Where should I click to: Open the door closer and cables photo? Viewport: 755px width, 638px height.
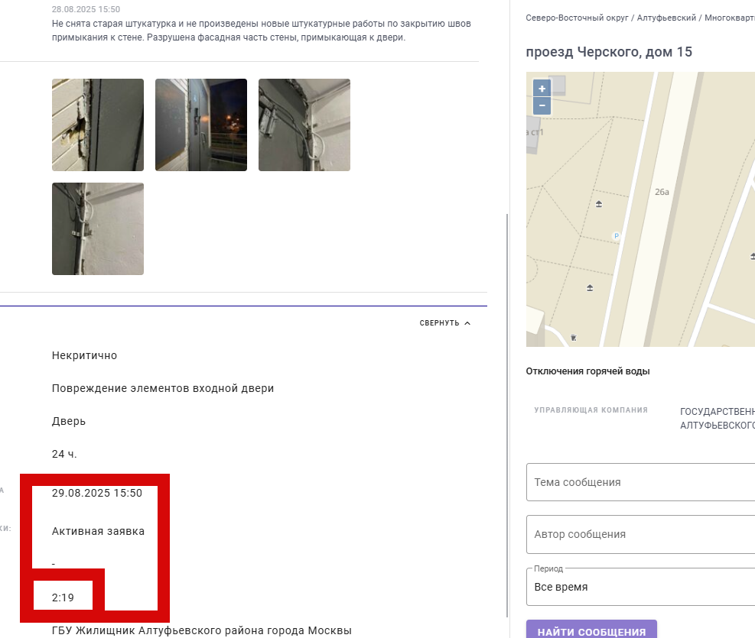(x=304, y=125)
